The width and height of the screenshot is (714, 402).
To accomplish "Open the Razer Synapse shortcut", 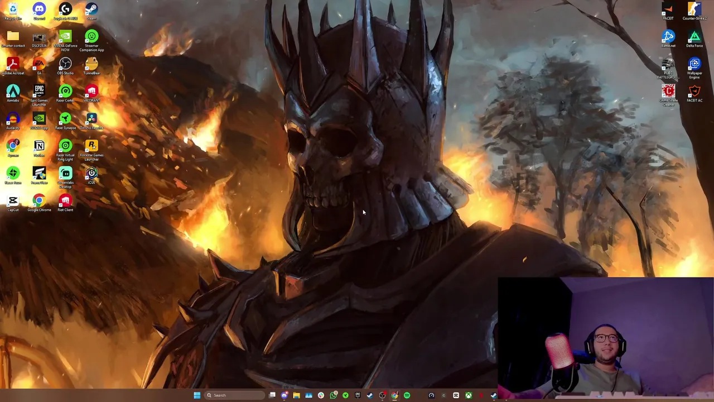I will (x=65, y=121).
